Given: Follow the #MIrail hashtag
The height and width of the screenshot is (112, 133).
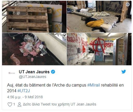Looking at the screenshot, I should (x=94, y=85).
